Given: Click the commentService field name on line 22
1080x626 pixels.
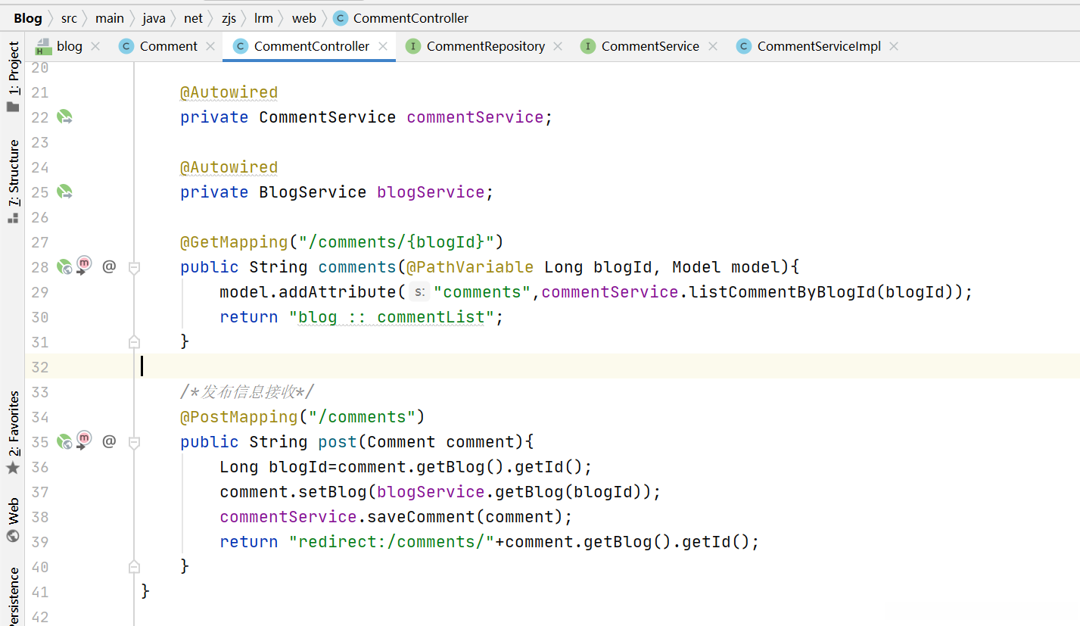Looking at the screenshot, I should pyautogui.click(x=475, y=117).
